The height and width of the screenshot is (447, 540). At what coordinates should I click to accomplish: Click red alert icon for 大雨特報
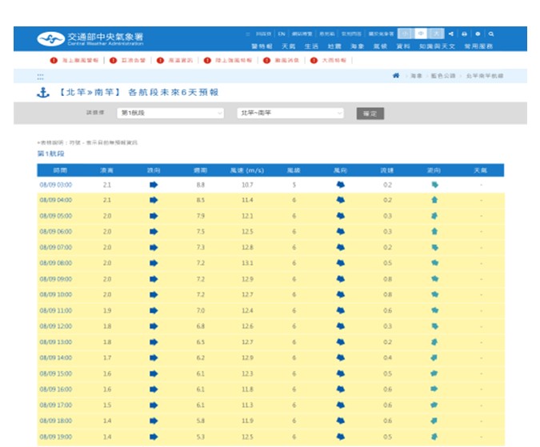click(314, 60)
